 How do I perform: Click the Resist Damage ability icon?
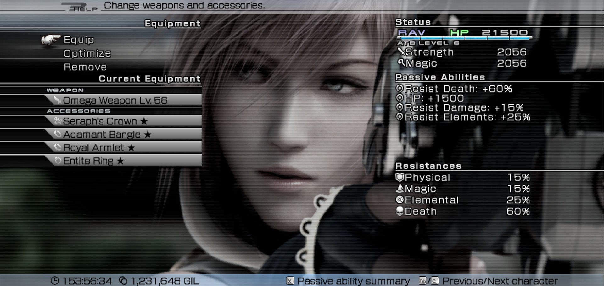pos(400,107)
